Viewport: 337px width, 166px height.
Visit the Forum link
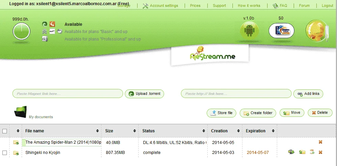pyautogui.click(x=304, y=5)
